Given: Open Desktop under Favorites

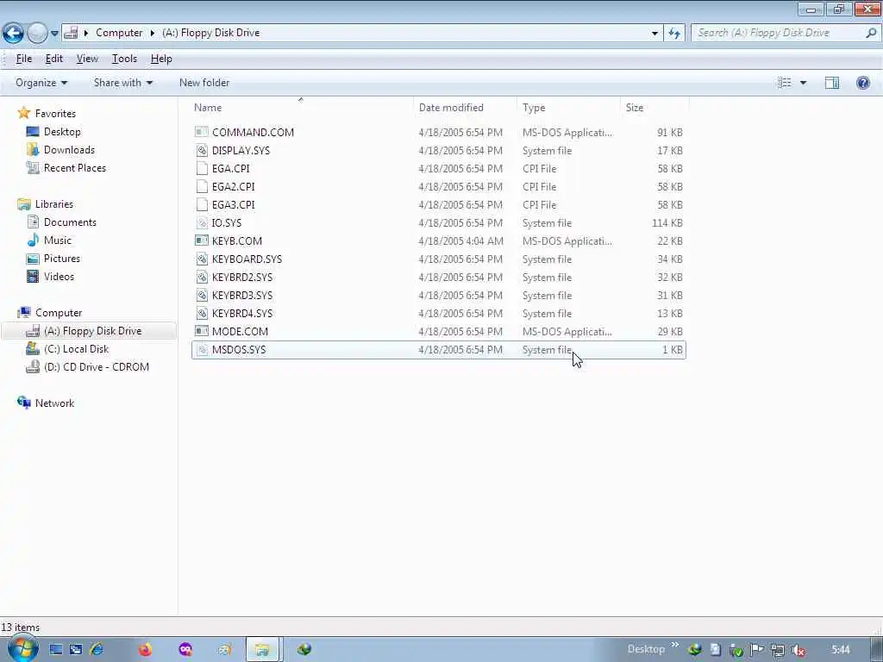Looking at the screenshot, I should point(62,132).
